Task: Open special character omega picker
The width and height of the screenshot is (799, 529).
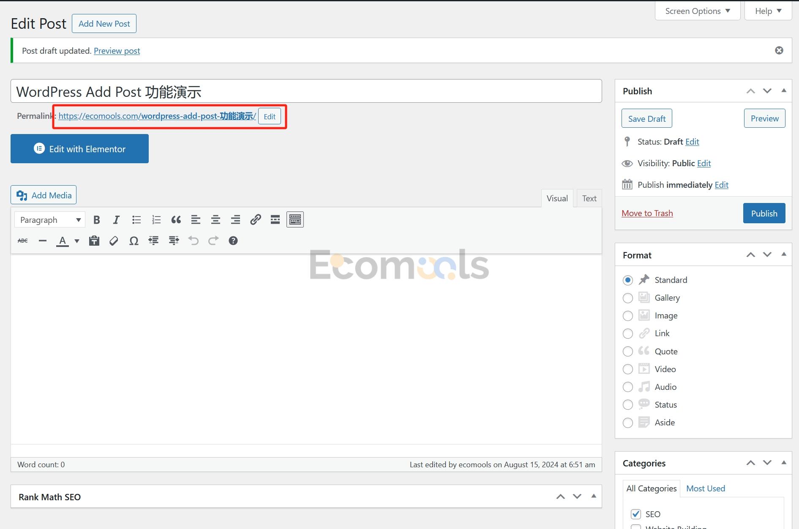Action: [134, 241]
